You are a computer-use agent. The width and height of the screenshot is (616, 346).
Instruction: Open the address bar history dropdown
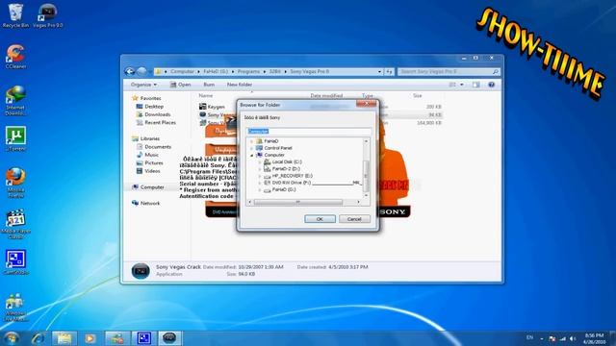379,72
